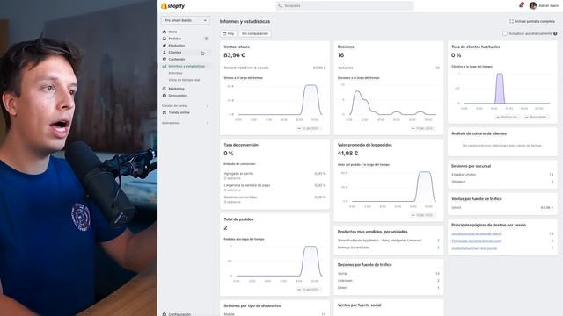Open second landing page link in list
The width and height of the screenshot is (563, 316).
pyautogui.click(x=477, y=241)
